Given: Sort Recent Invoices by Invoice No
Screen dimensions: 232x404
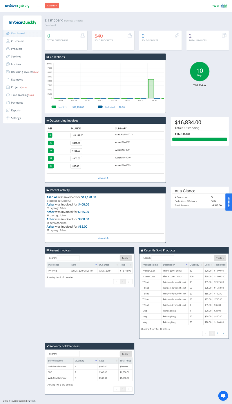Looking at the screenshot, I should point(58,265).
